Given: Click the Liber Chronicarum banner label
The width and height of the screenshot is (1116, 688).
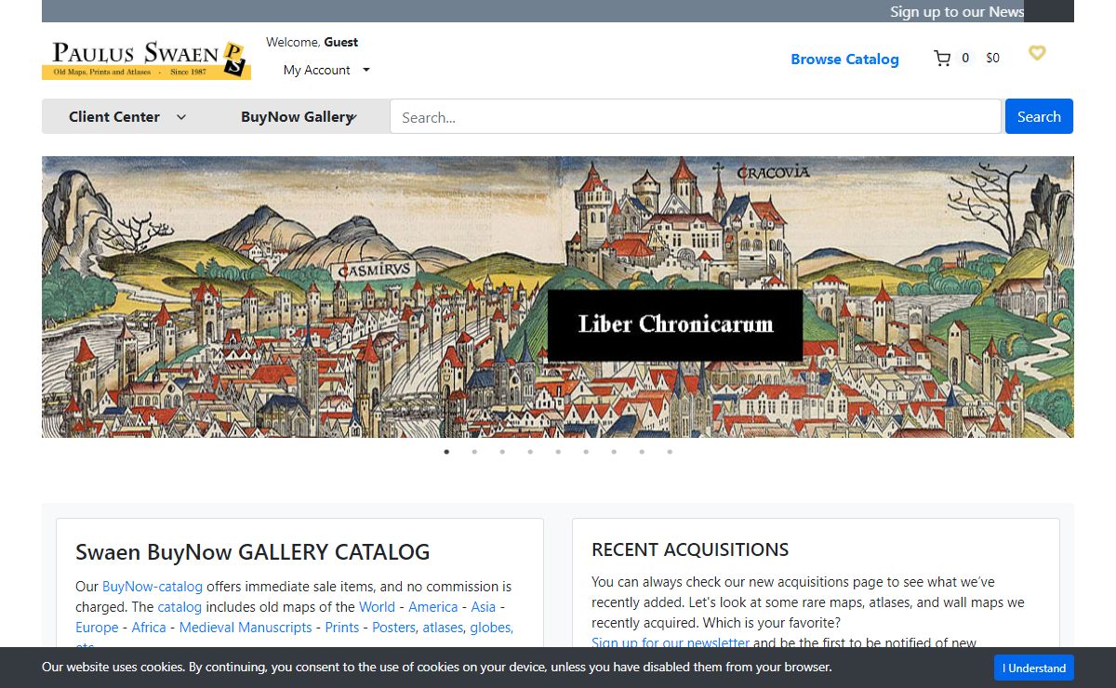Looking at the screenshot, I should pyautogui.click(x=675, y=324).
